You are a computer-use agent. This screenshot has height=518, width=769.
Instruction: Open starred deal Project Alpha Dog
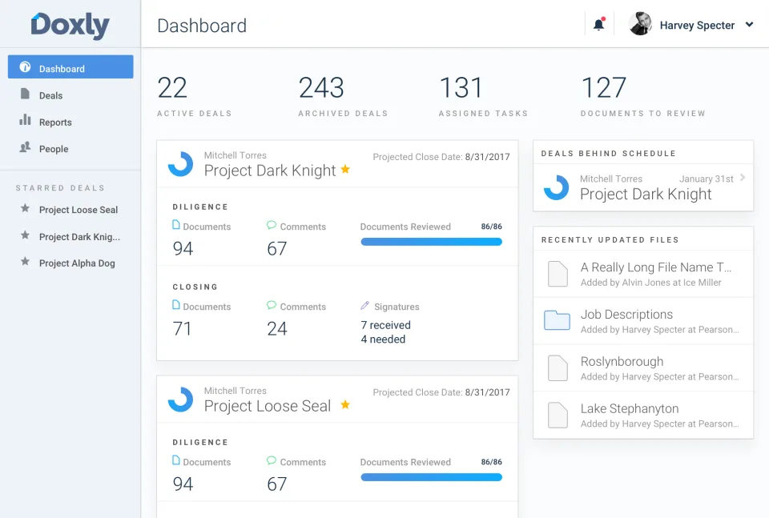(x=77, y=263)
